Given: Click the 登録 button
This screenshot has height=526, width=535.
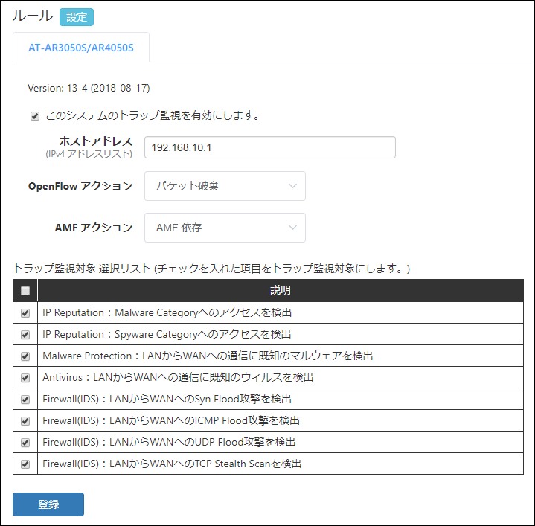Looking at the screenshot, I should click(x=48, y=504).
